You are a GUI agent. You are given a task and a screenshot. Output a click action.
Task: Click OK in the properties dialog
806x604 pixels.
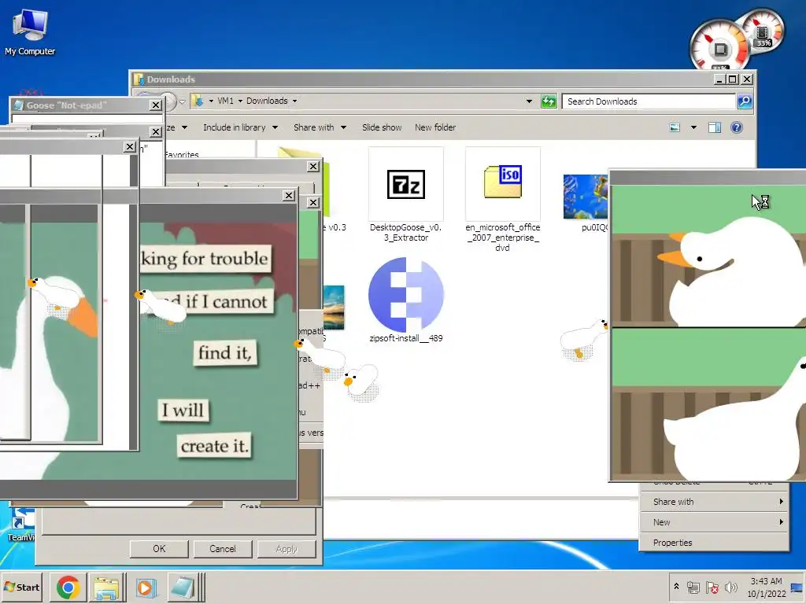tap(159, 549)
